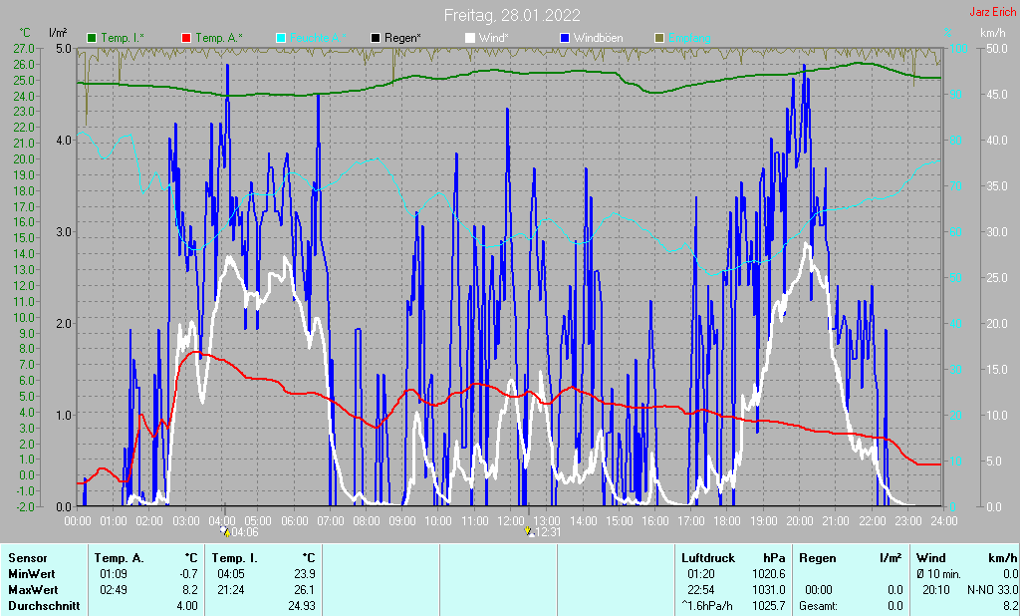Viewport: 1020px width, 616px height.
Task: Click the olive legend square after Windböen
Action: tap(659, 38)
